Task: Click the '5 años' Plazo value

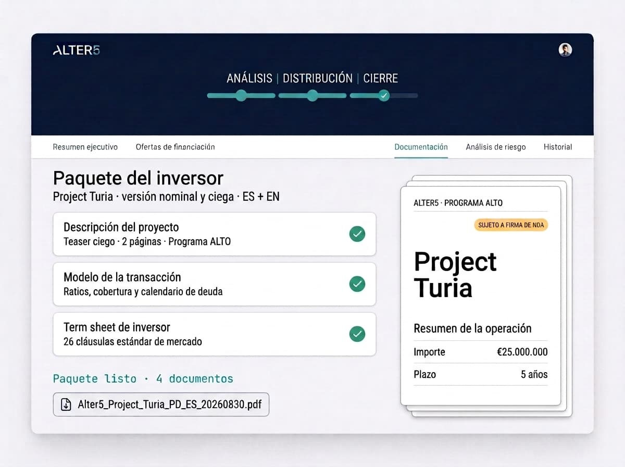Action: coord(534,374)
